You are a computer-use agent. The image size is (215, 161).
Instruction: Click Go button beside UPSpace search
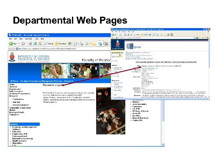tap(120, 55)
